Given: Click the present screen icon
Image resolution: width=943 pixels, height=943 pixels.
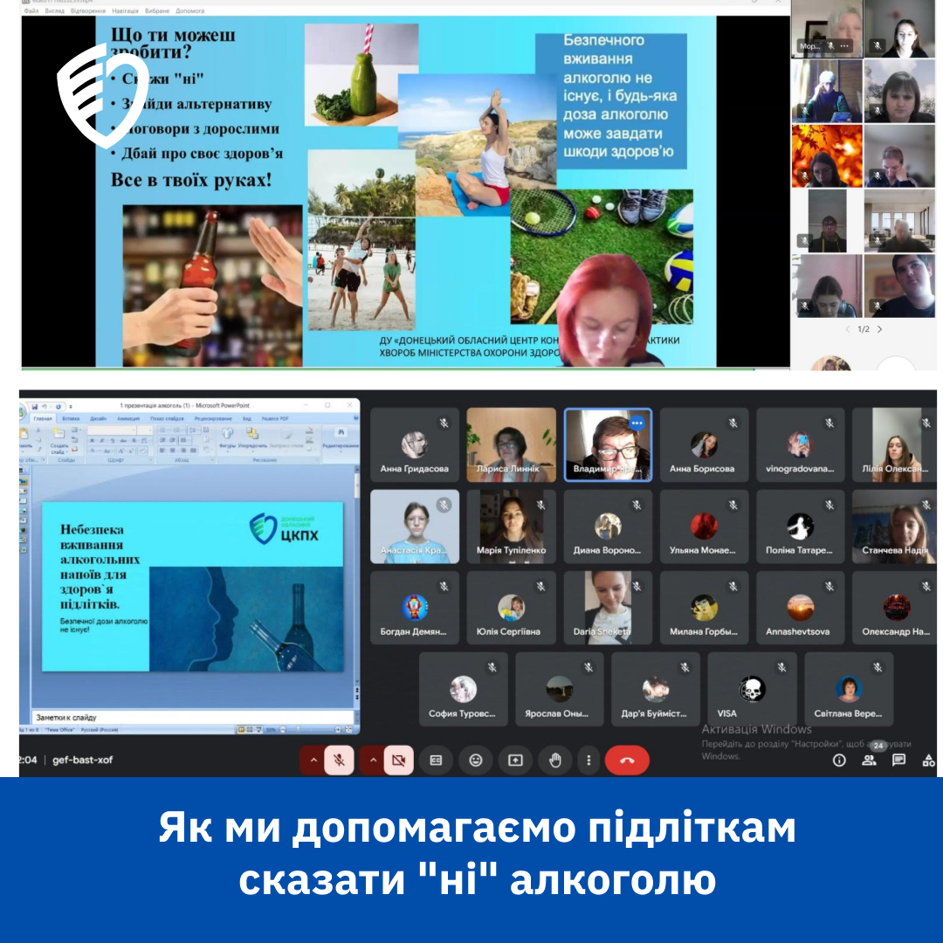Looking at the screenshot, I should pos(515,761).
